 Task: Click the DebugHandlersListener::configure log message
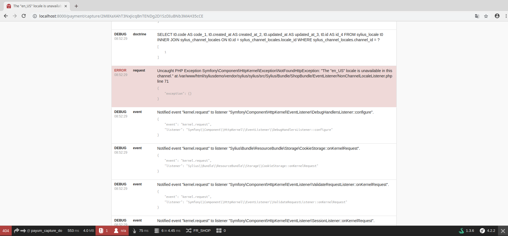tap(265, 112)
